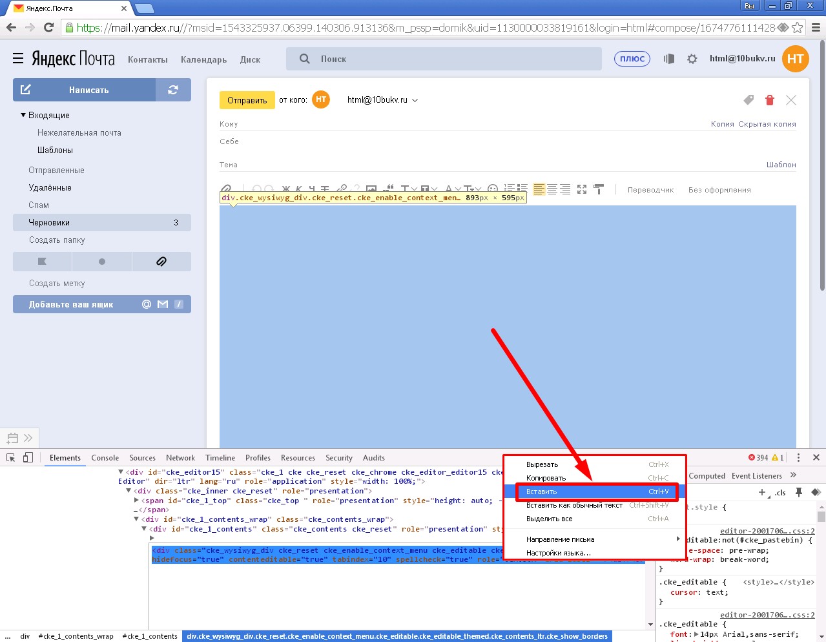Collapse the div cke_1_contents node

click(x=144, y=529)
